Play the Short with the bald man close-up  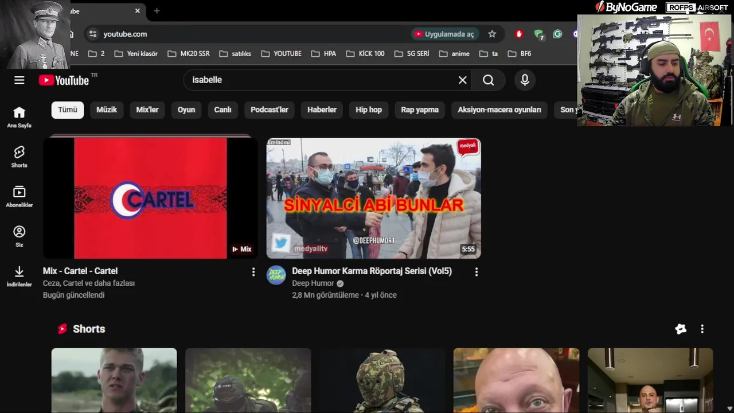coord(516,380)
